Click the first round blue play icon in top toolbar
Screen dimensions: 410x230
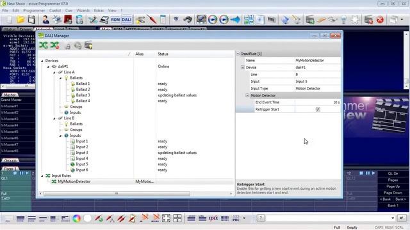click(213, 20)
